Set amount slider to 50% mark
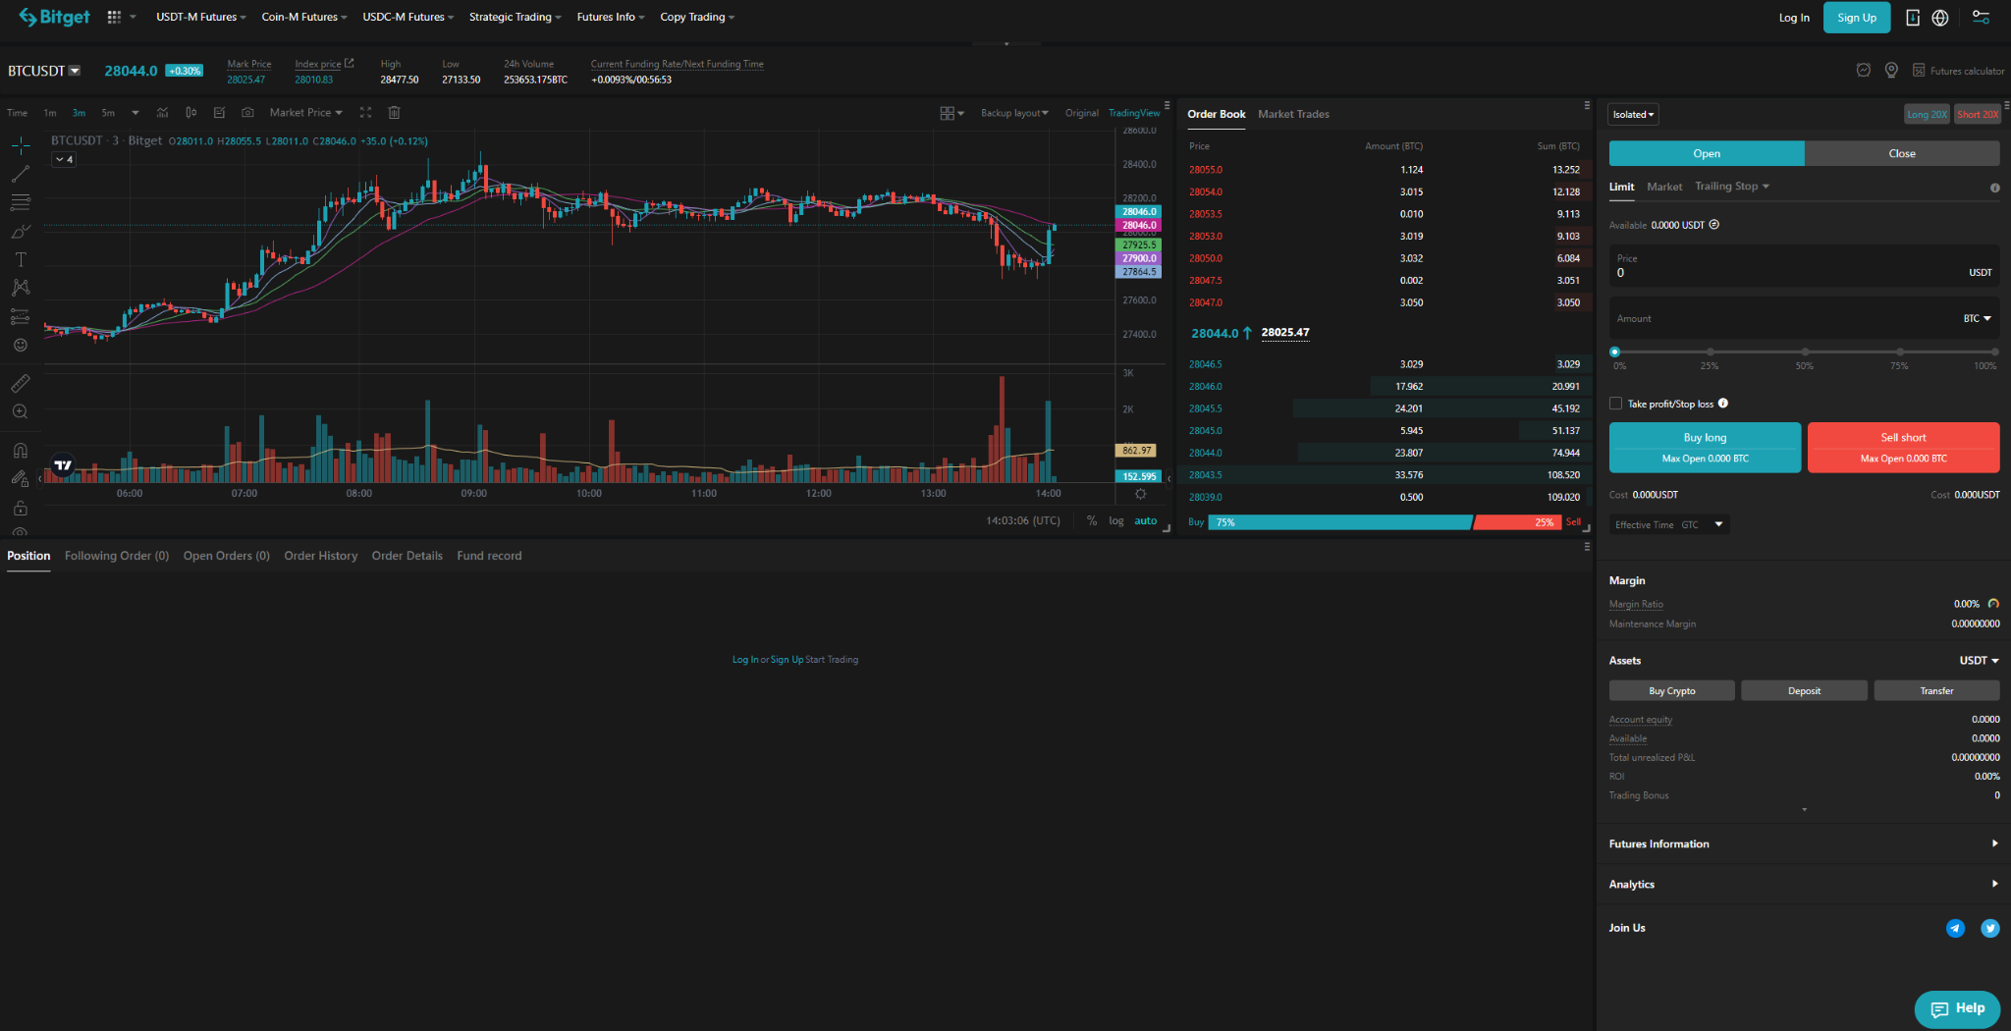Screen dimensions: 2011x1031 (1805, 352)
